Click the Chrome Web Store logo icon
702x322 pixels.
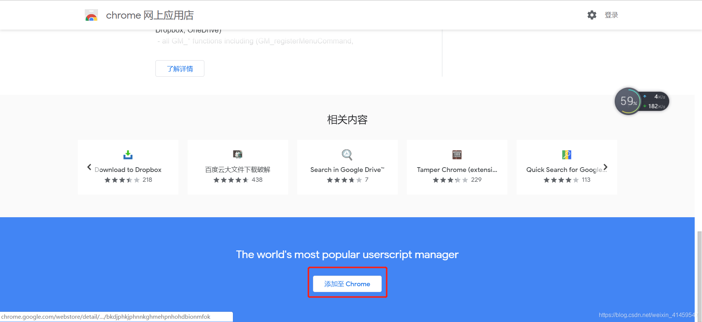click(91, 15)
